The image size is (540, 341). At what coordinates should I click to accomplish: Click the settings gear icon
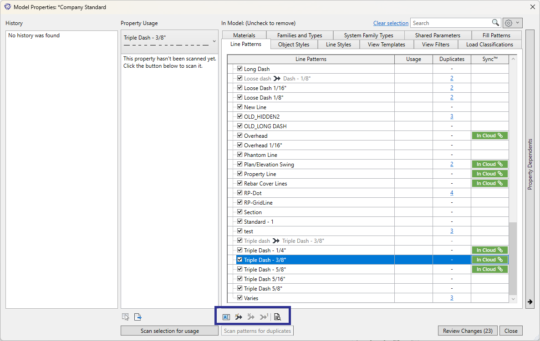pyautogui.click(x=508, y=23)
